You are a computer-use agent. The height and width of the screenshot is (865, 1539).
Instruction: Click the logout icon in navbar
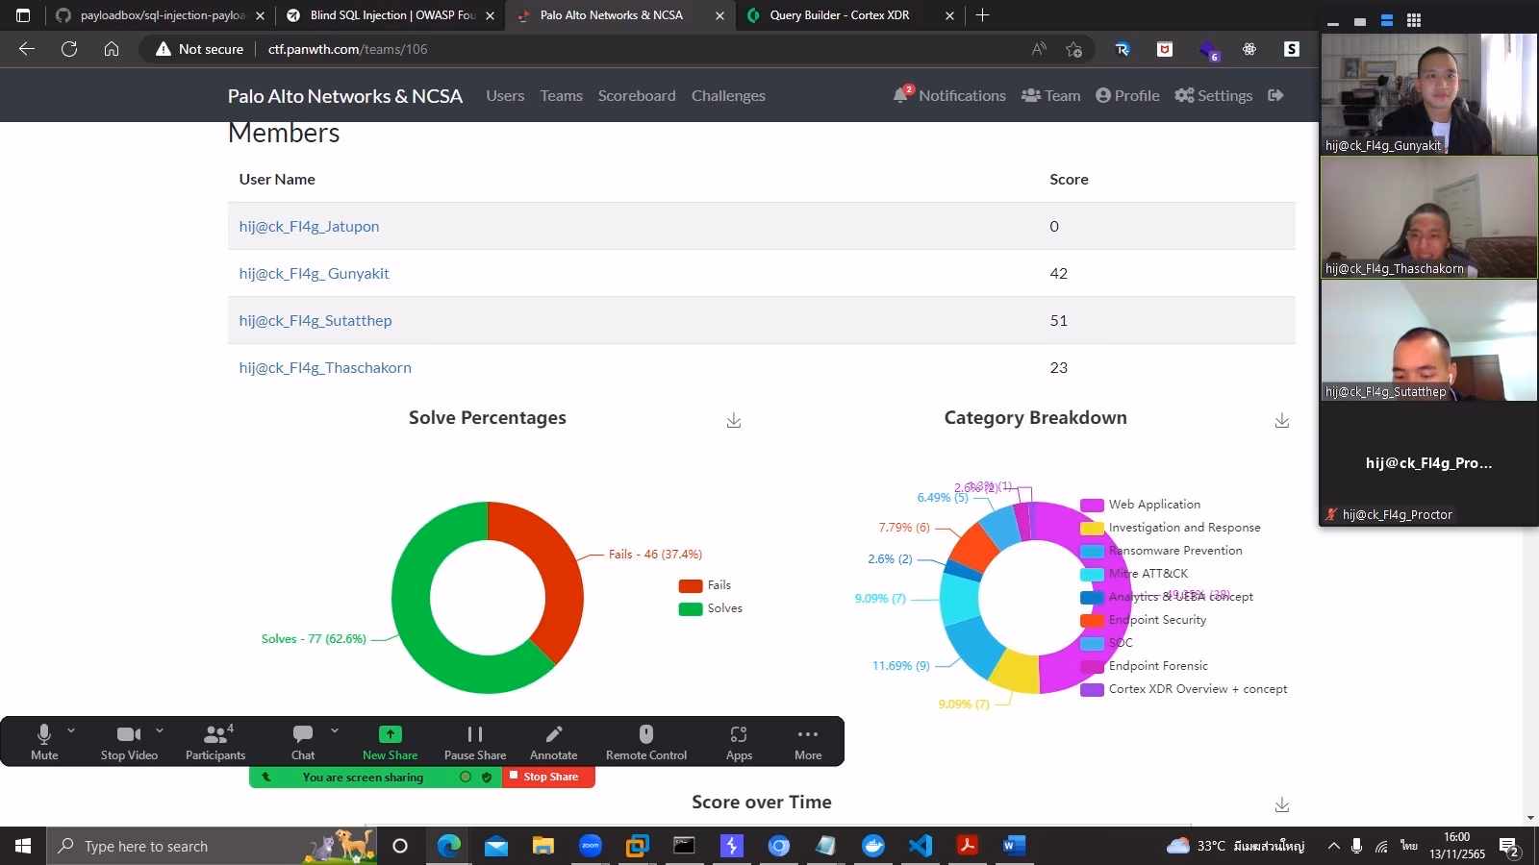[1276, 95]
